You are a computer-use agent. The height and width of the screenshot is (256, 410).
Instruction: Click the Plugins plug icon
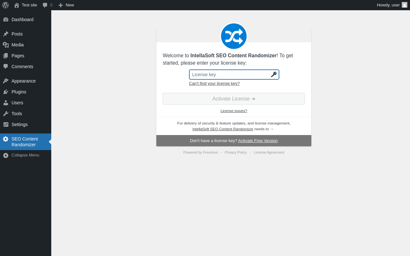point(6,92)
